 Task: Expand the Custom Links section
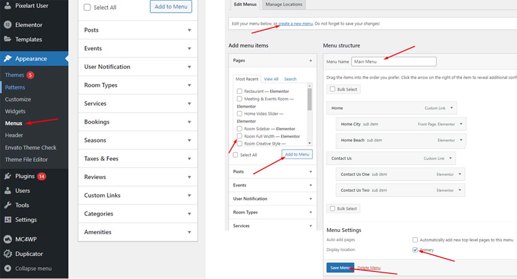[189, 195]
